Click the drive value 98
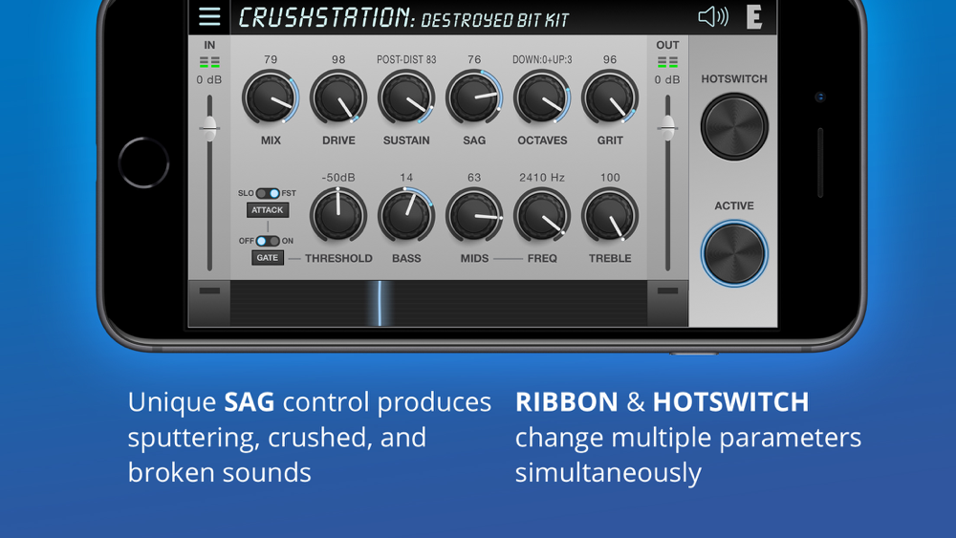Screen dimensions: 956x538 [338, 59]
